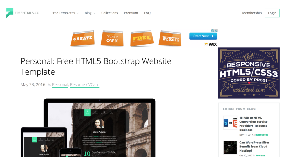Expand the Free Templates dropdown arrow
Screen dimensions: 297x157
(x=78, y=13)
